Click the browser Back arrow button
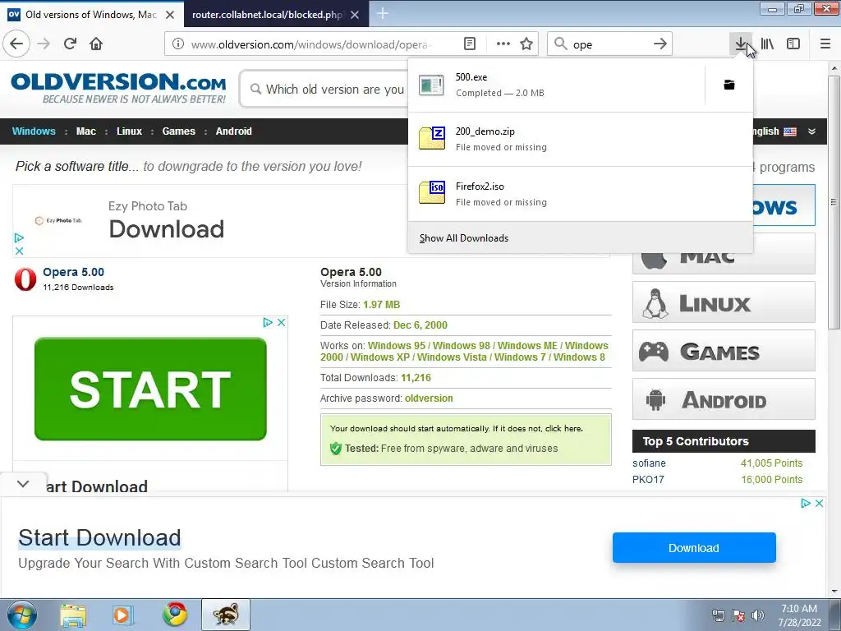The height and width of the screenshot is (631, 841). click(x=16, y=44)
